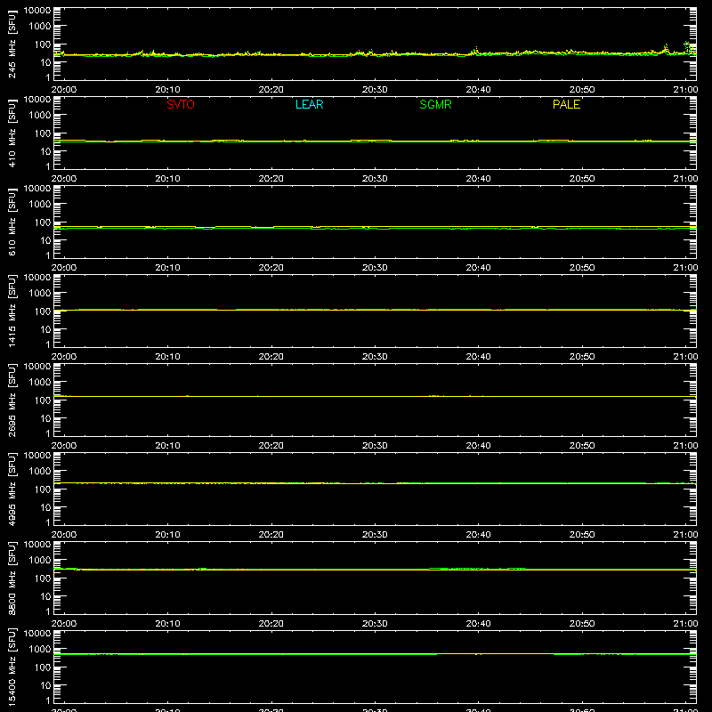
Task: Click the 245 MHz panel's 20:10 time label
Action: pyautogui.click(x=167, y=90)
